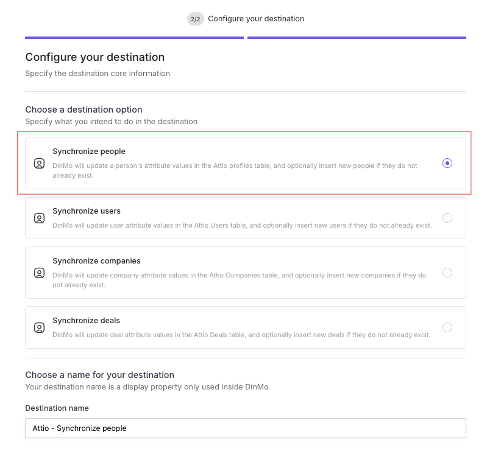Select the Synchronize people radio button

pyautogui.click(x=447, y=163)
